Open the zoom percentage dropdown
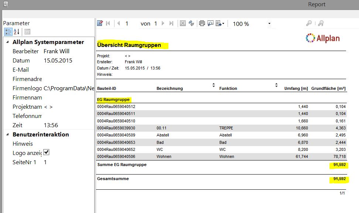The height and width of the screenshot is (213, 359). pyautogui.click(x=269, y=24)
